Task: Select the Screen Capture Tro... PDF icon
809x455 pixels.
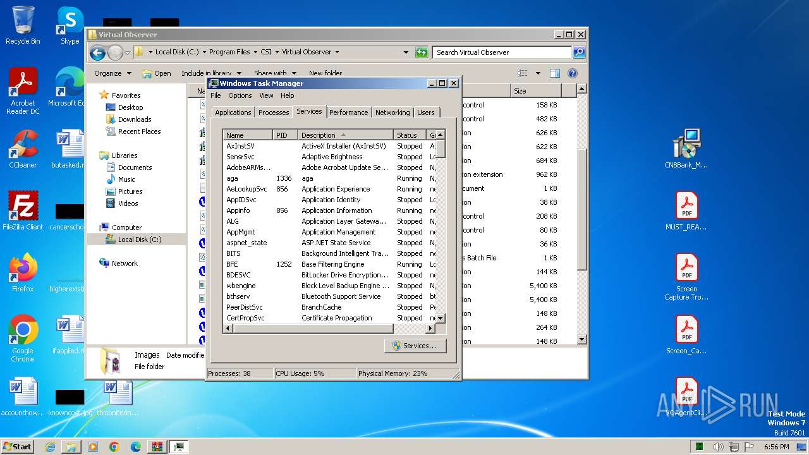Action: (x=686, y=277)
